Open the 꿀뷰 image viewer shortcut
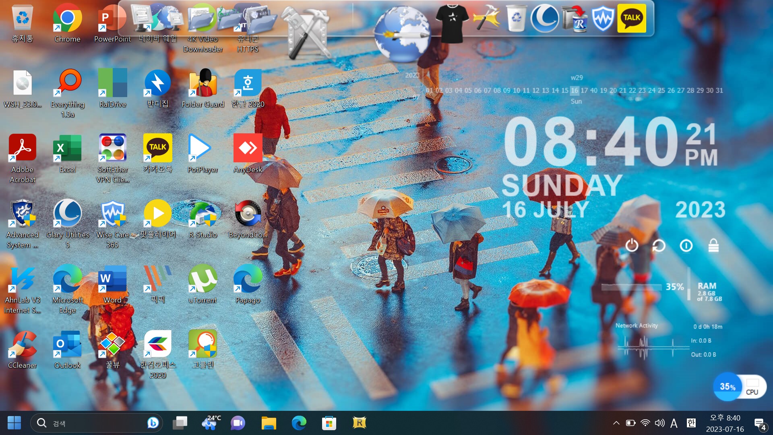The width and height of the screenshot is (773, 435). coord(112,350)
